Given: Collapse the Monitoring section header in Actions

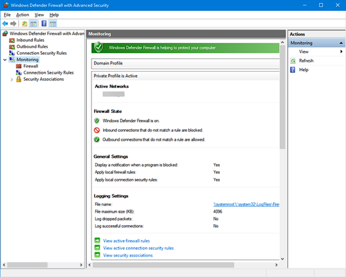Looking at the screenshot, I should [341, 43].
